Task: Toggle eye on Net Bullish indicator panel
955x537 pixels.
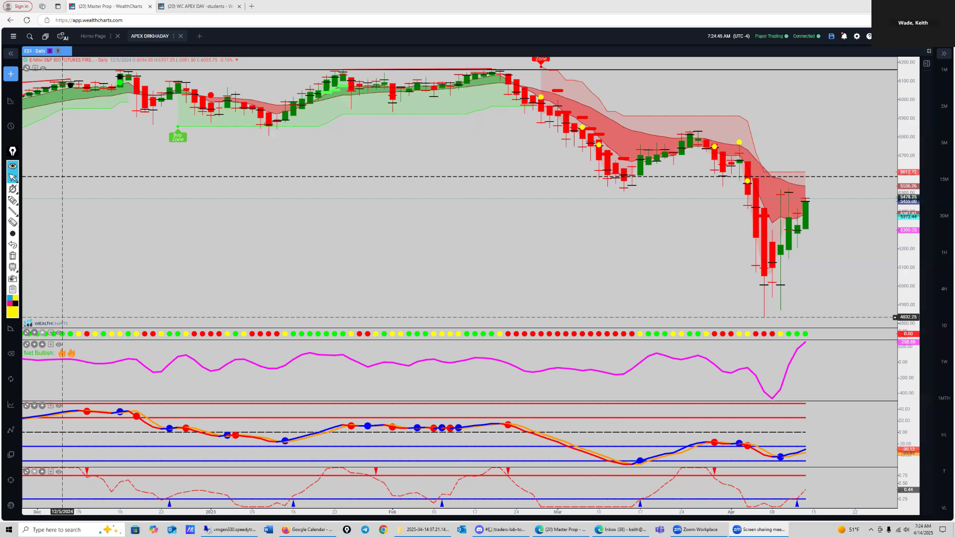Action: tap(59, 345)
